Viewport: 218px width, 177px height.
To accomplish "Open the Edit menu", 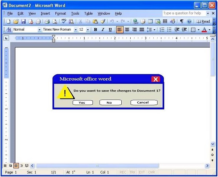I will pos(20,13).
